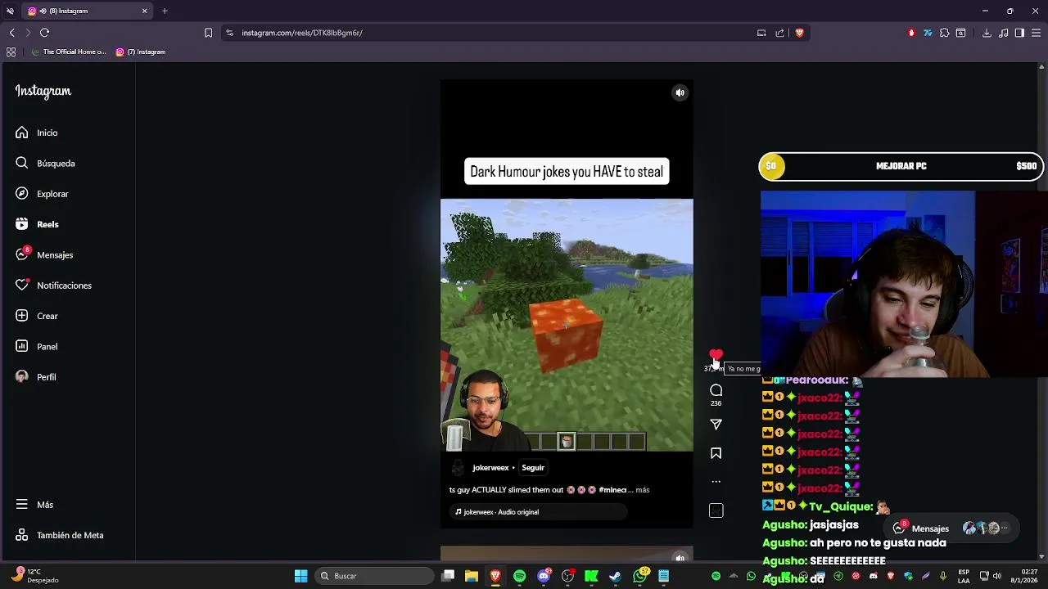Open the bookmarks-bar apps grid icon
The height and width of the screenshot is (589, 1048).
11,52
